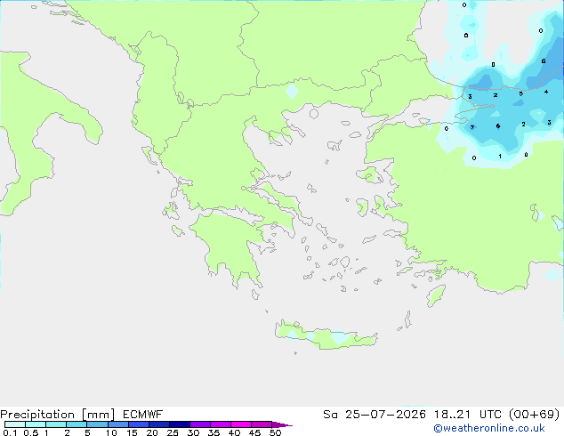The height and width of the screenshot is (436, 564).
Task: Select the 5–10 mm legend color
Action: pyautogui.click(x=97, y=424)
